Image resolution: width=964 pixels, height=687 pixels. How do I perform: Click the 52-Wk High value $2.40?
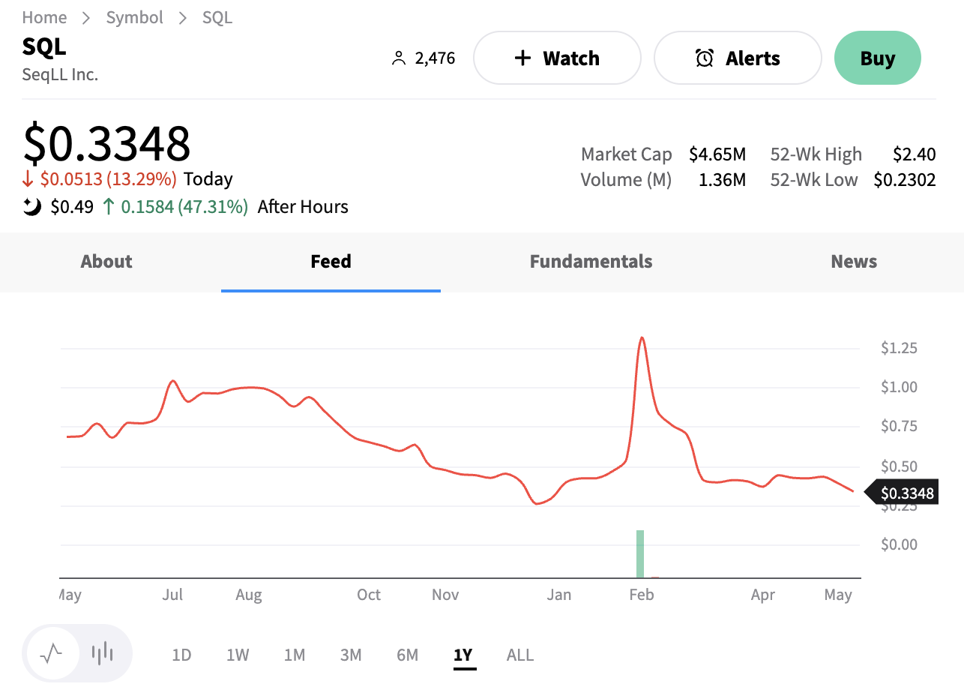[x=915, y=154]
